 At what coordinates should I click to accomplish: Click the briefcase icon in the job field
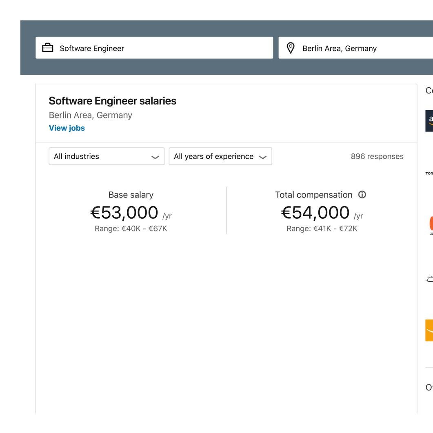pyautogui.click(x=47, y=48)
